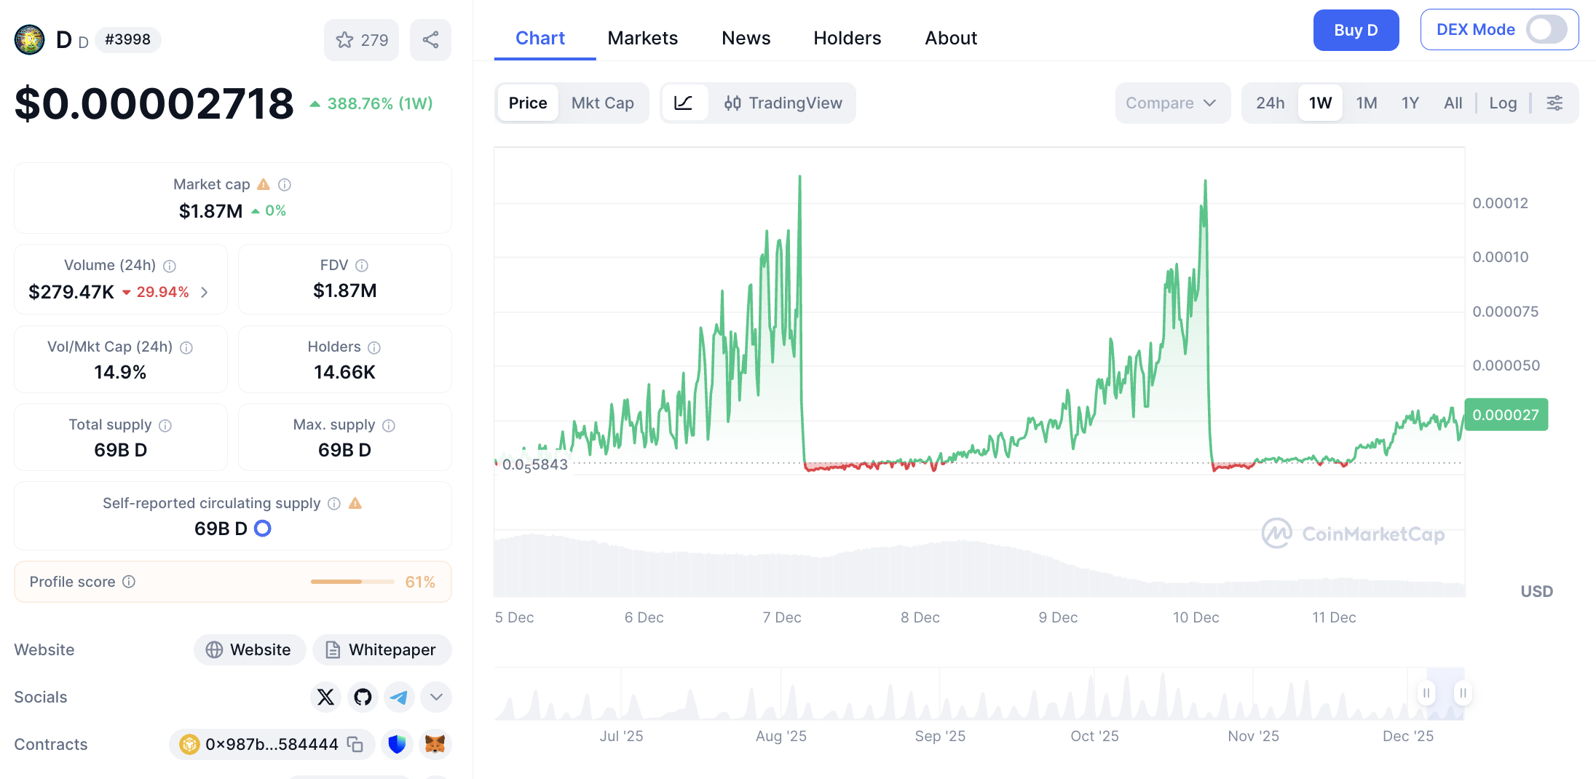Open chart settings sliders icon

[x=1554, y=103]
